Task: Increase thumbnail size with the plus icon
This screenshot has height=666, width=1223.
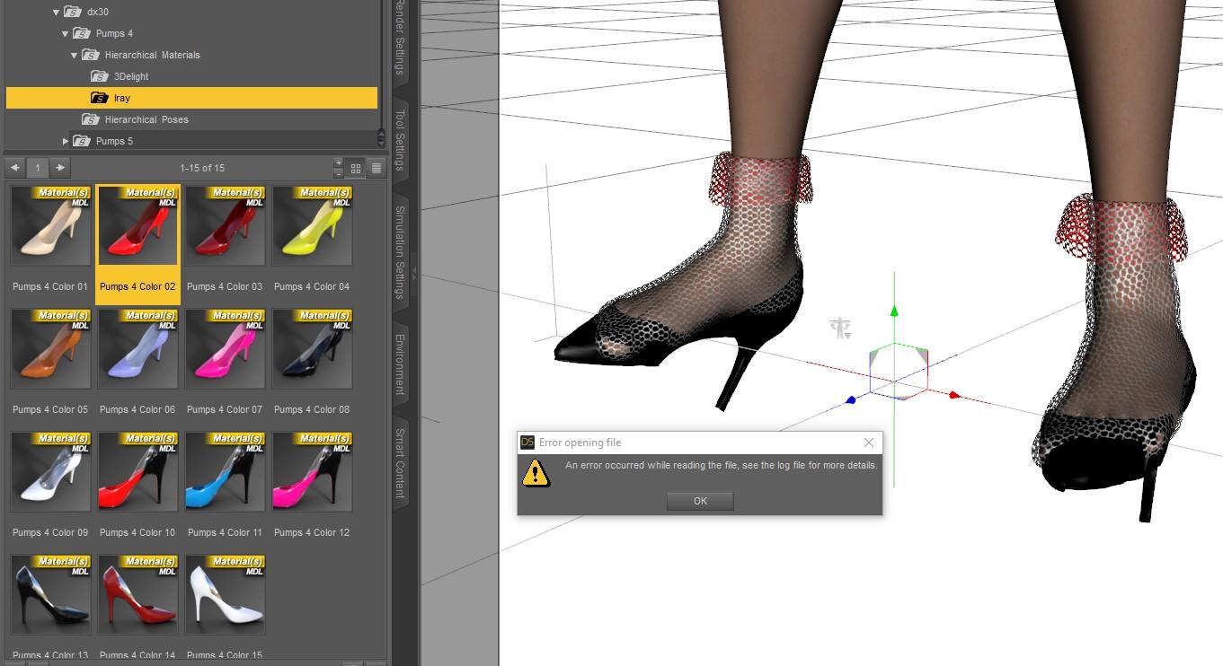Action: [x=339, y=162]
